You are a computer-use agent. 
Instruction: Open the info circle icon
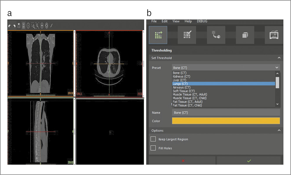click(x=28, y=26)
